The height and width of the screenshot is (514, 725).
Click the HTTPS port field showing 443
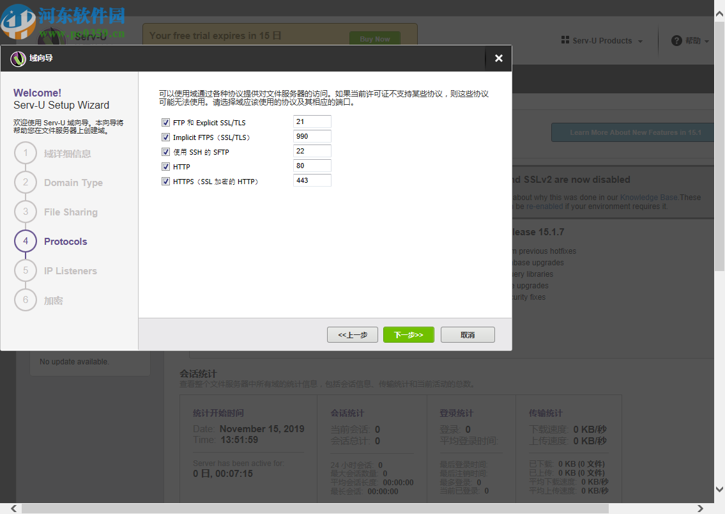click(312, 180)
